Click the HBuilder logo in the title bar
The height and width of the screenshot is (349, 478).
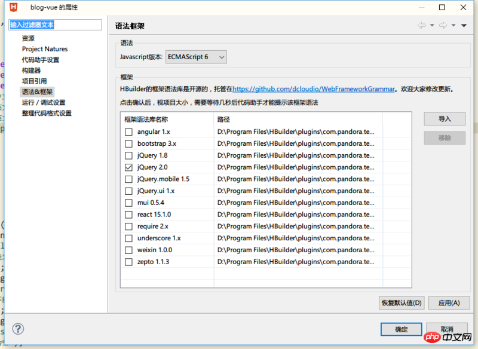[x=13, y=7]
